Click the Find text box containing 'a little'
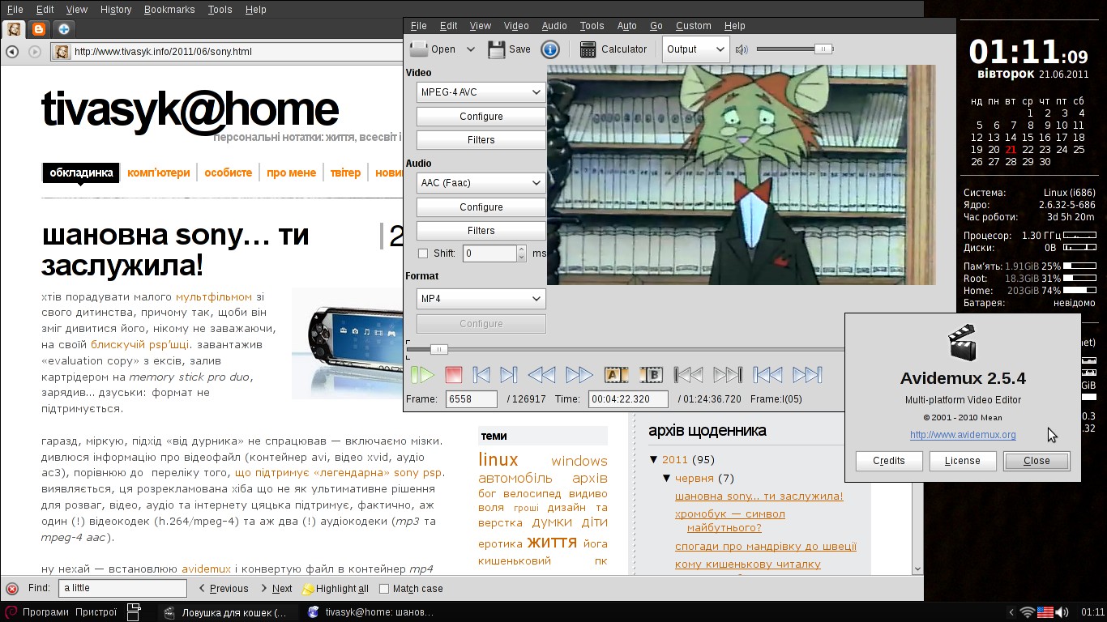 (x=122, y=589)
